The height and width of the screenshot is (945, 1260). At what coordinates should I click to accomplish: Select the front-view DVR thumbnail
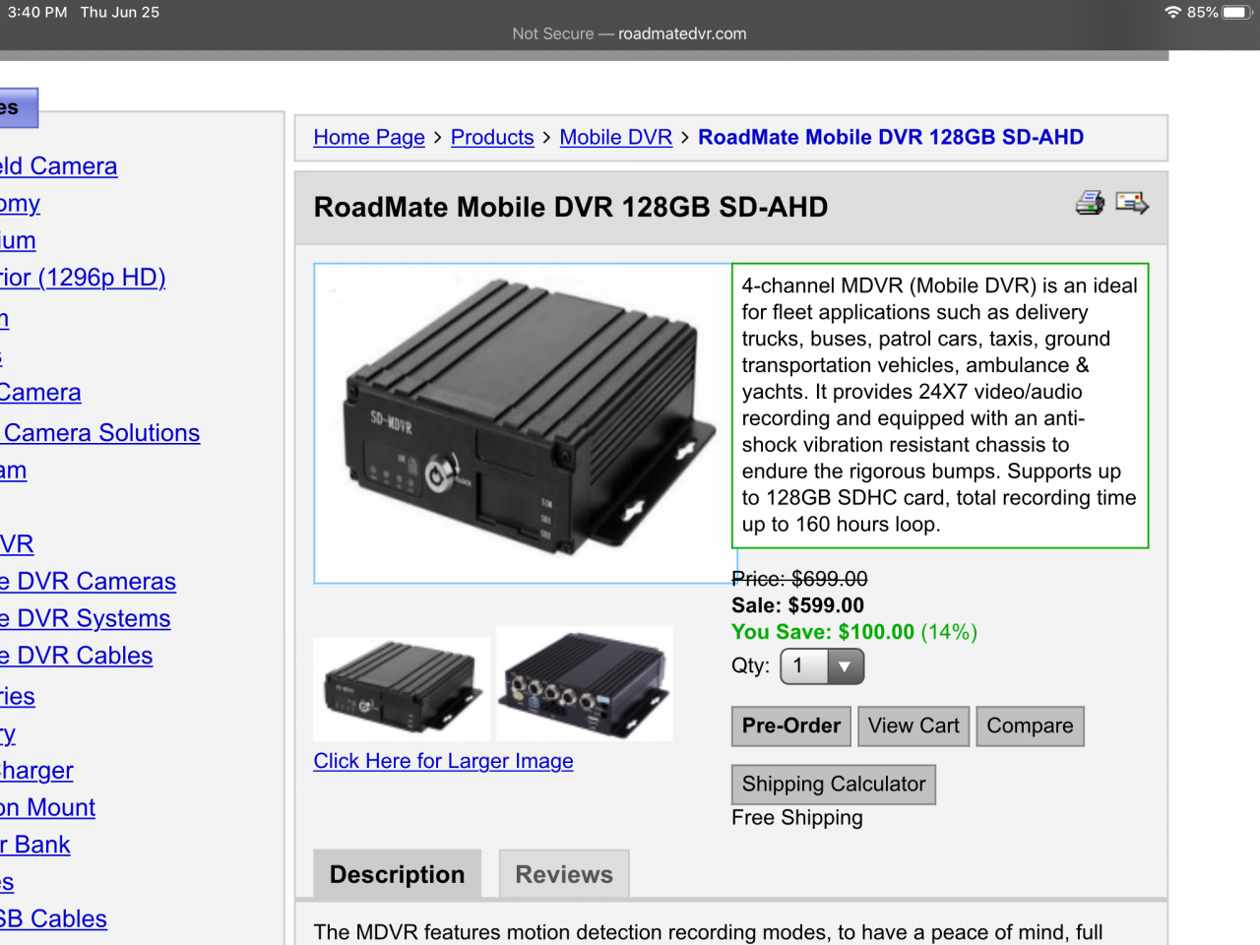click(402, 689)
